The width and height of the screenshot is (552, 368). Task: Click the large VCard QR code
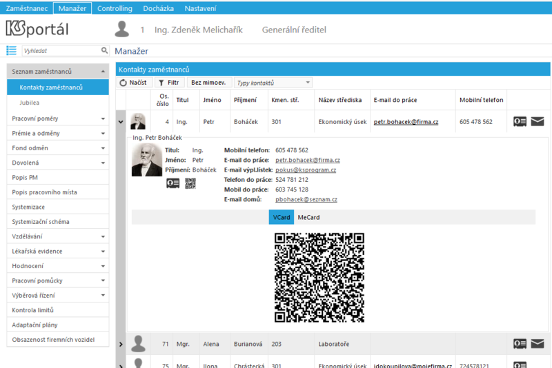pos(319,277)
